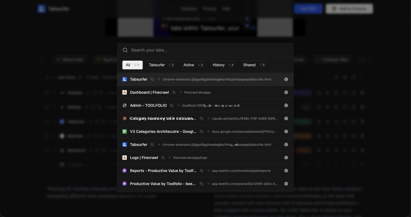Copy link icon on claude.ai chat row
Screen dimensions: 411x217
(x=201, y=118)
